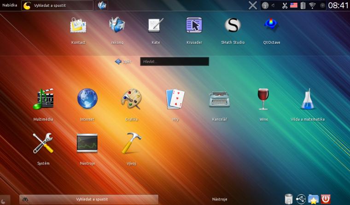Open the Hry cards category
Screen dimensions: 350x205
click(x=175, y=99)
